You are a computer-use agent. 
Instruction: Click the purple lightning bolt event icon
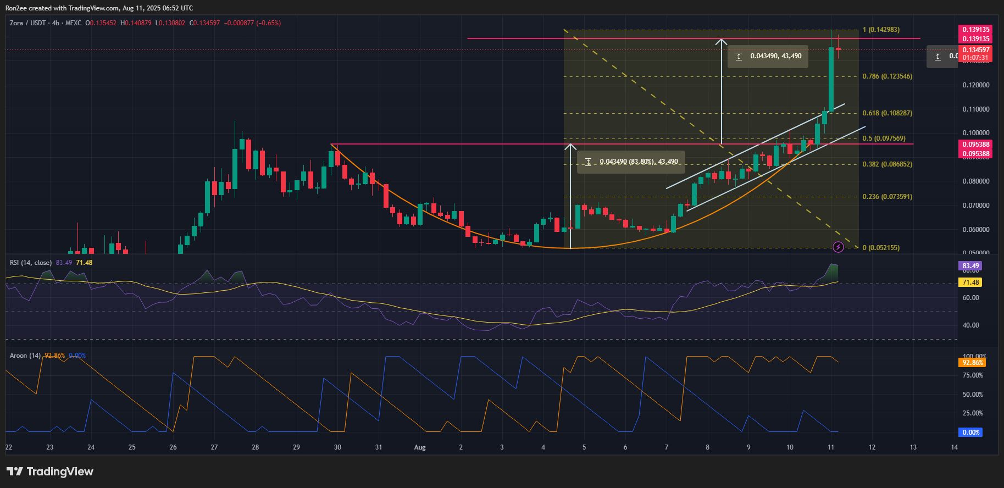(x=838, y=247)
